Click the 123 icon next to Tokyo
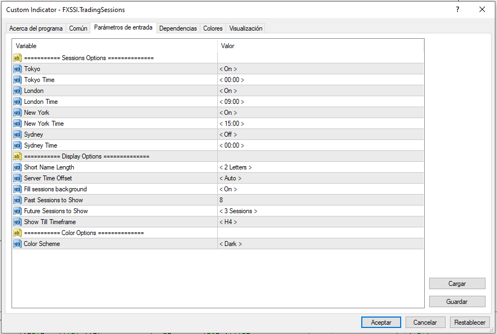This screenshot has height=334, width=497. tap(17, 68)
